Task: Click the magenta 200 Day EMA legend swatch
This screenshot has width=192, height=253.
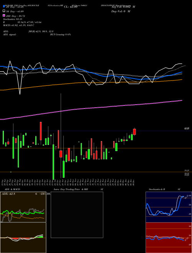Action: tap(4, 15)
